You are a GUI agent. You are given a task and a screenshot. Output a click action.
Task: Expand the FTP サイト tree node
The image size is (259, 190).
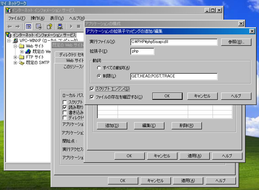coord(15,57)
